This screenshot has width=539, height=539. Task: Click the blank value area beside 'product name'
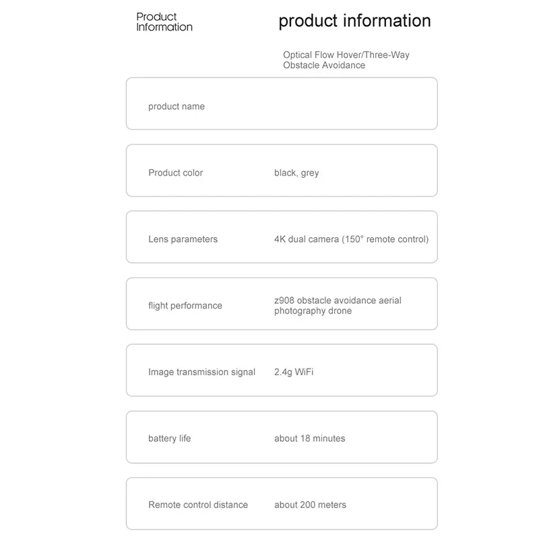[x=350, y=106]
